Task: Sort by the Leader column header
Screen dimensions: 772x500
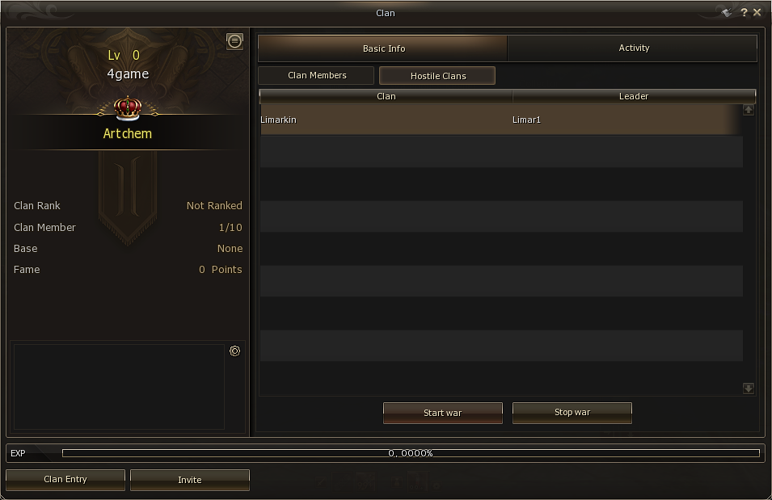Action: tap(634, 96)
